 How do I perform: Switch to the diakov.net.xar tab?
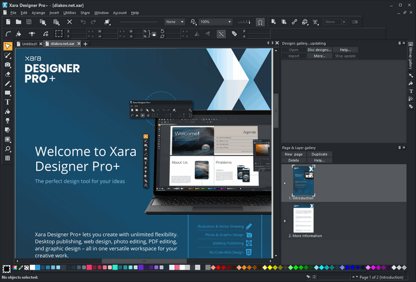tap(62, 44)
